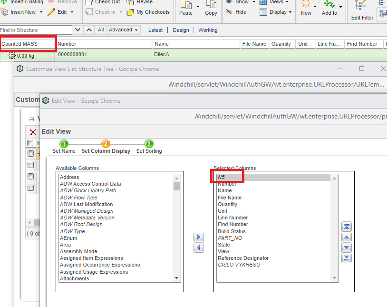
Task: Go to the Set Name step
Action: 64,147
